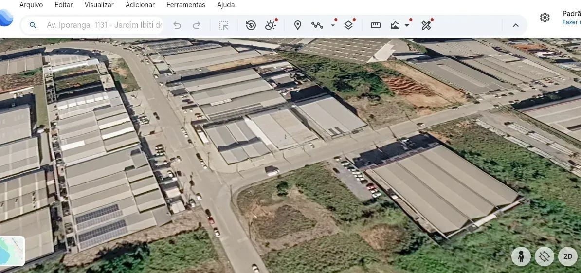Screen dimensions: 581x273
Task: Open the Arquivo menu
Action: 31,5
